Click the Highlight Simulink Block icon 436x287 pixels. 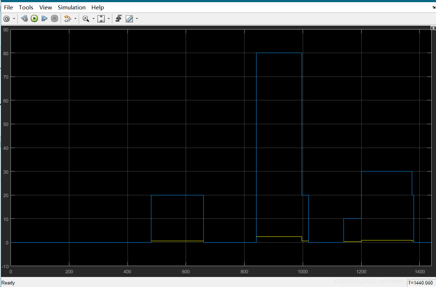68,18
